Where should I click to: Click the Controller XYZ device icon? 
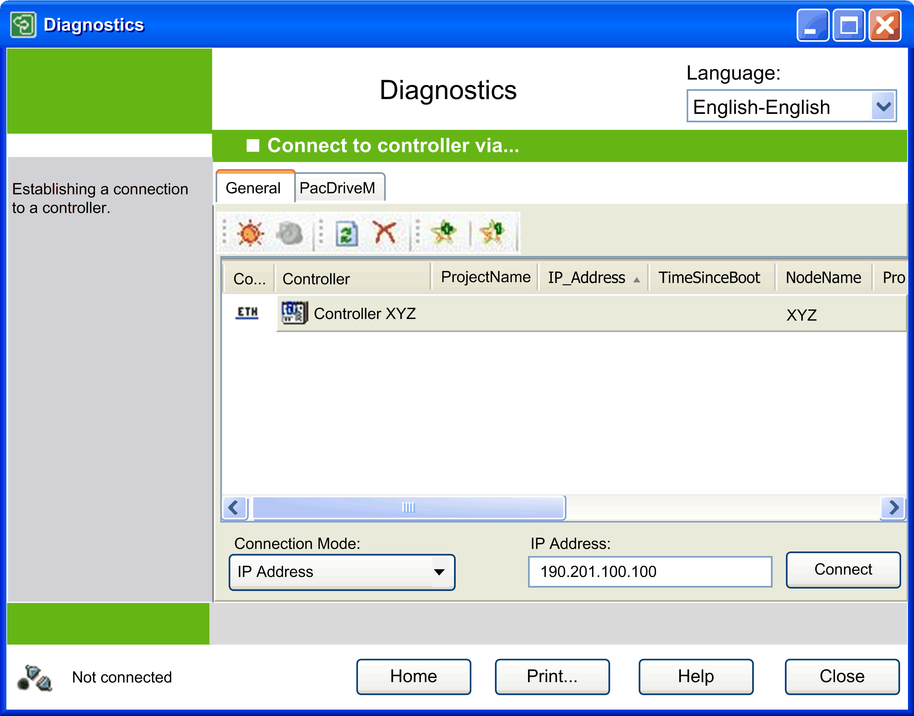click(x=295, y=313)
